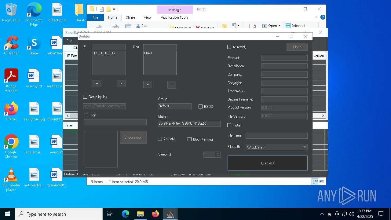Open Explorer help question mark icon
Screen dimensions: 391x220
coord(323,17)
